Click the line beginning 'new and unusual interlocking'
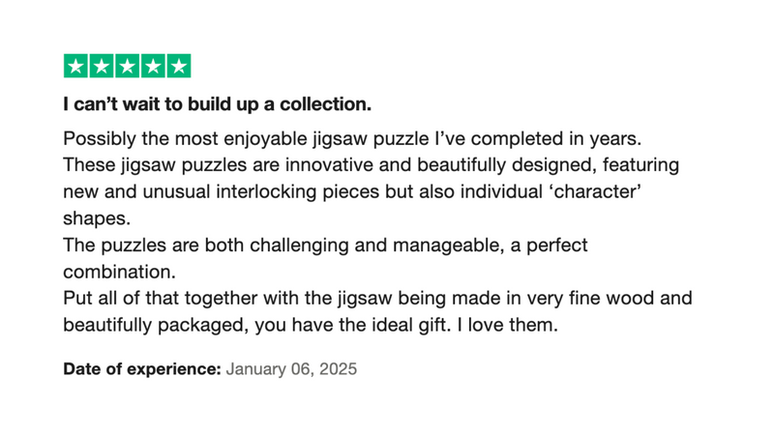This screenshot has height=435, width=774. click(x=353, y=192)
